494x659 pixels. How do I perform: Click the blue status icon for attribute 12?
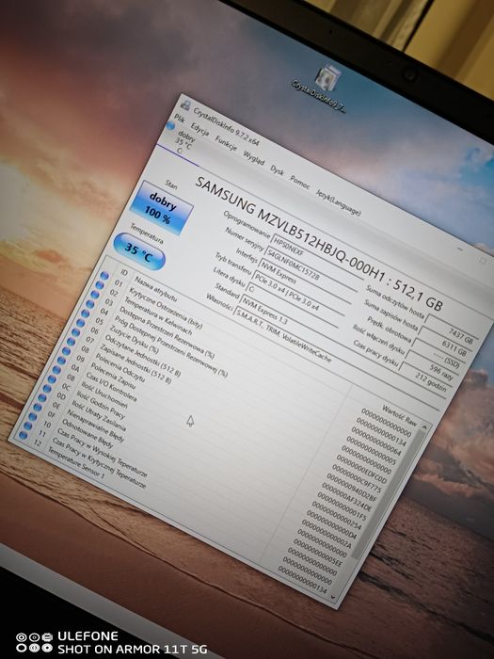24,435
